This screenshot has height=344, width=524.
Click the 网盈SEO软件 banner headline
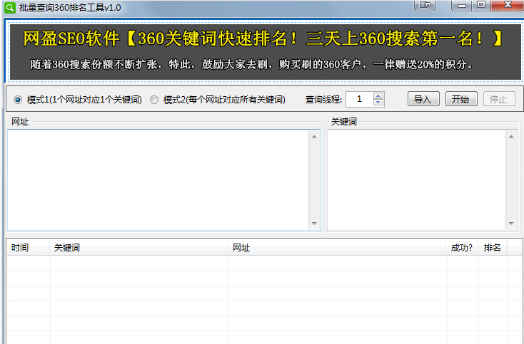pyautogui.click(x=263, y=38)
